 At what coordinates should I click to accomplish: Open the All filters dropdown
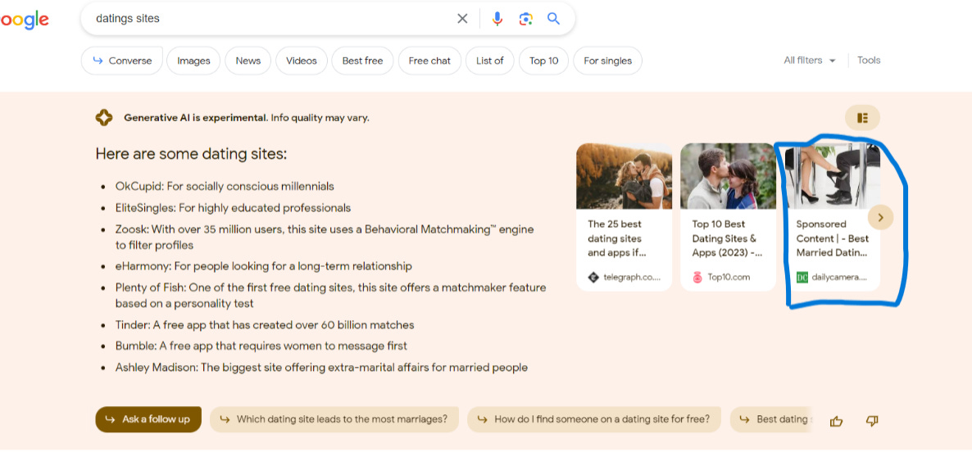810,60
